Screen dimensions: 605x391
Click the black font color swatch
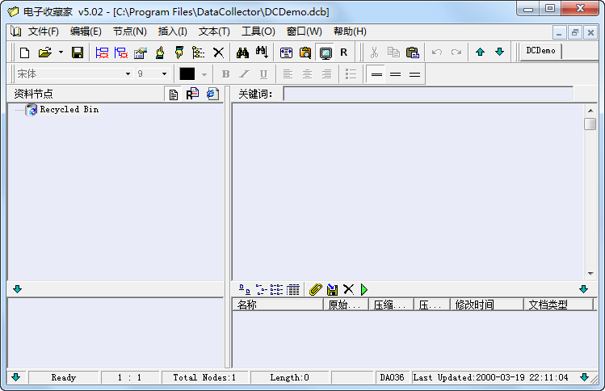pos(187,74)
